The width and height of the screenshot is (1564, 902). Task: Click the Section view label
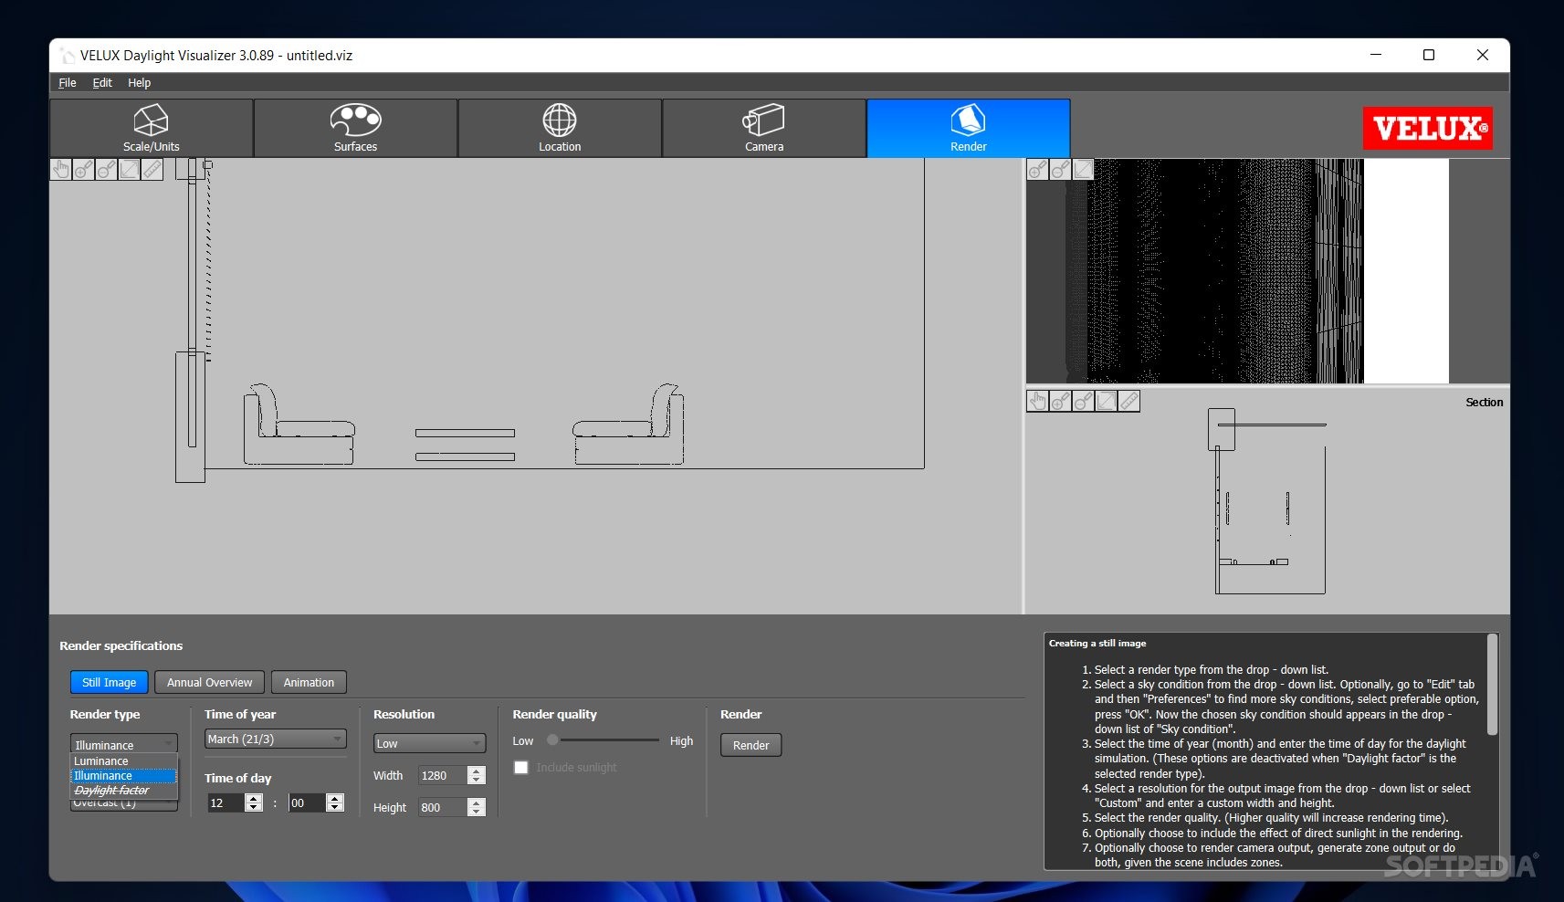(x=1484, y=402)
